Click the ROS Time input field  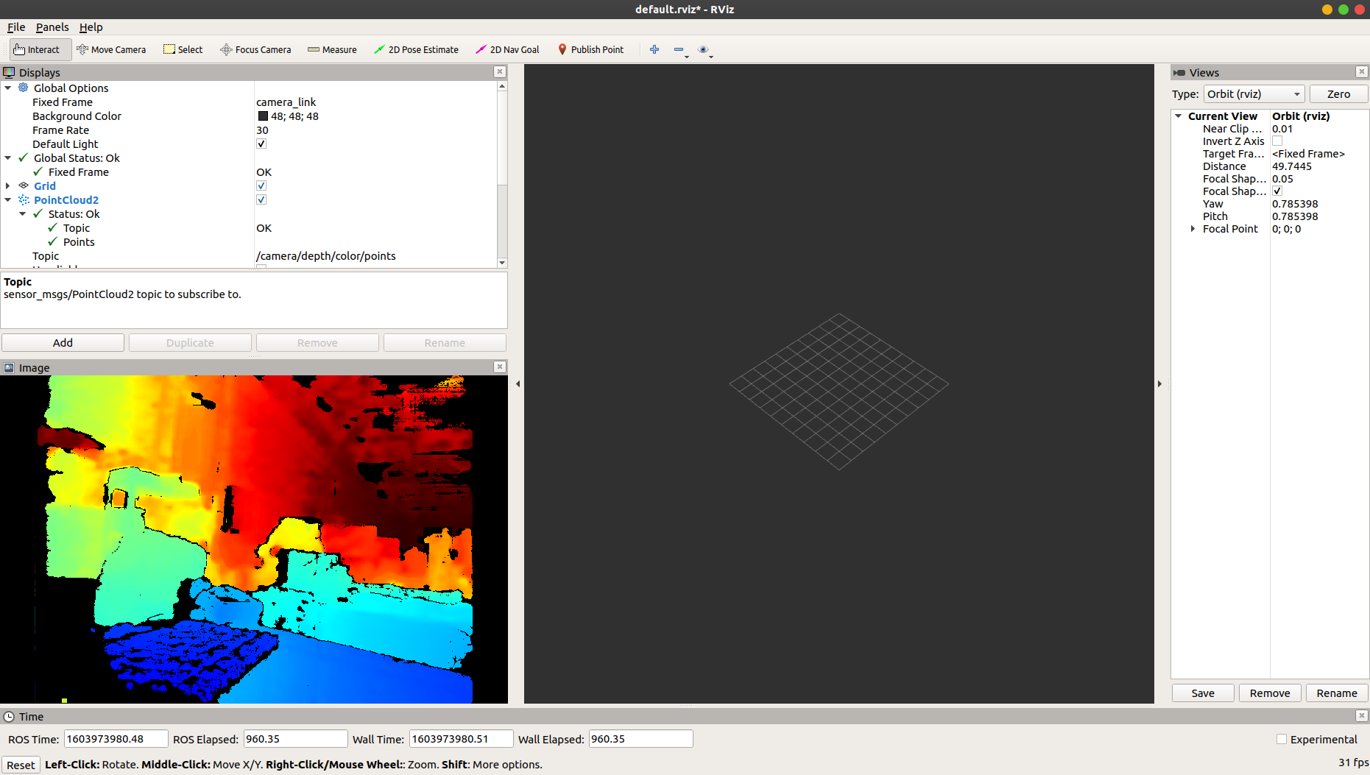tap(115, 738)
